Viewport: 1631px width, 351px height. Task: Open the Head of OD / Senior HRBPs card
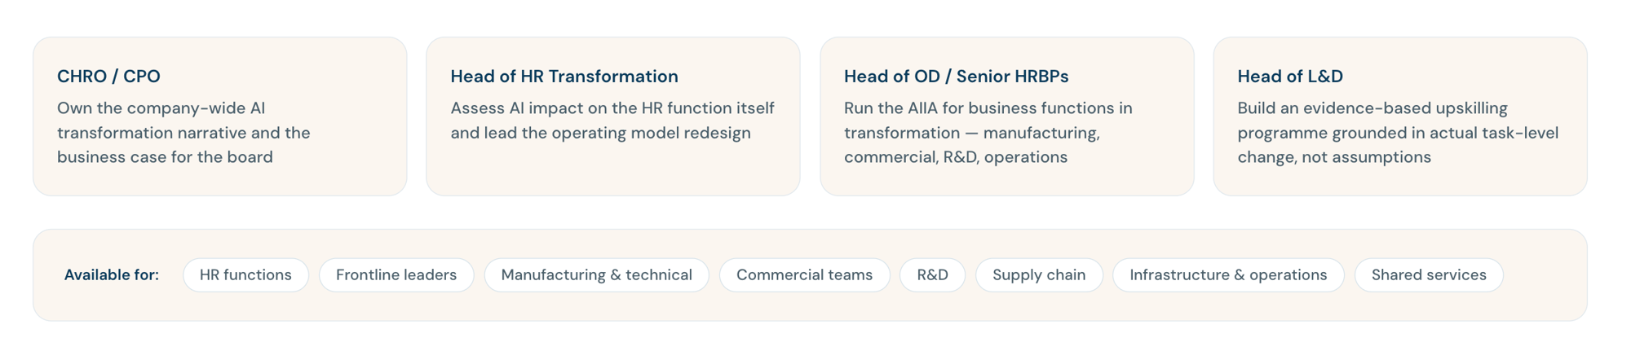point(1007,116)
